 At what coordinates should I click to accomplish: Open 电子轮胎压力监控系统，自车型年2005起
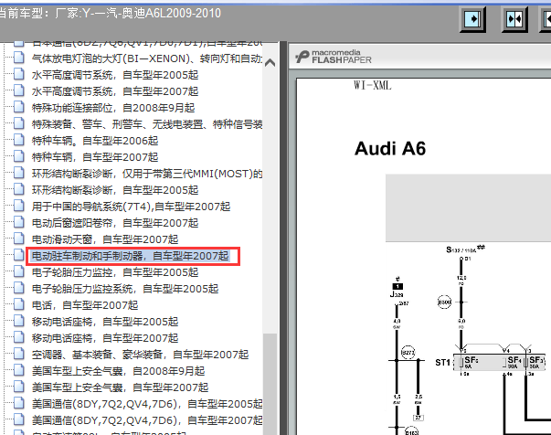pyautogui.click(x=125, y=289)
